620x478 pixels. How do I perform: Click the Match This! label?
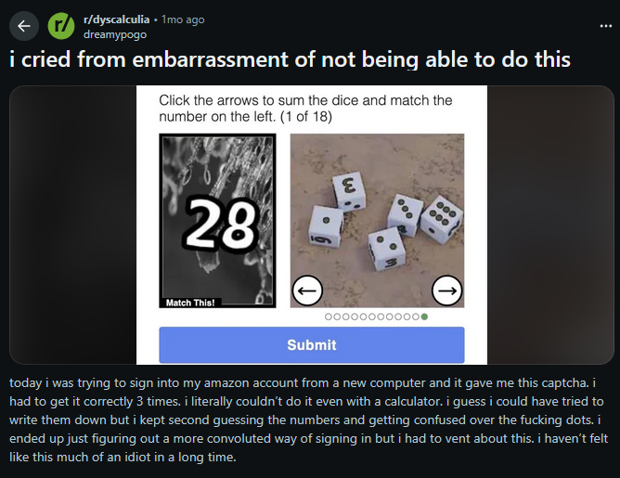pyautogui.click(x=190, y=303)
